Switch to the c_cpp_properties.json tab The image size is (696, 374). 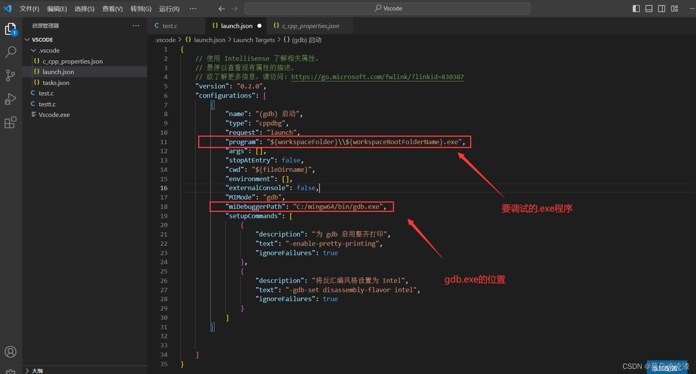310,26
